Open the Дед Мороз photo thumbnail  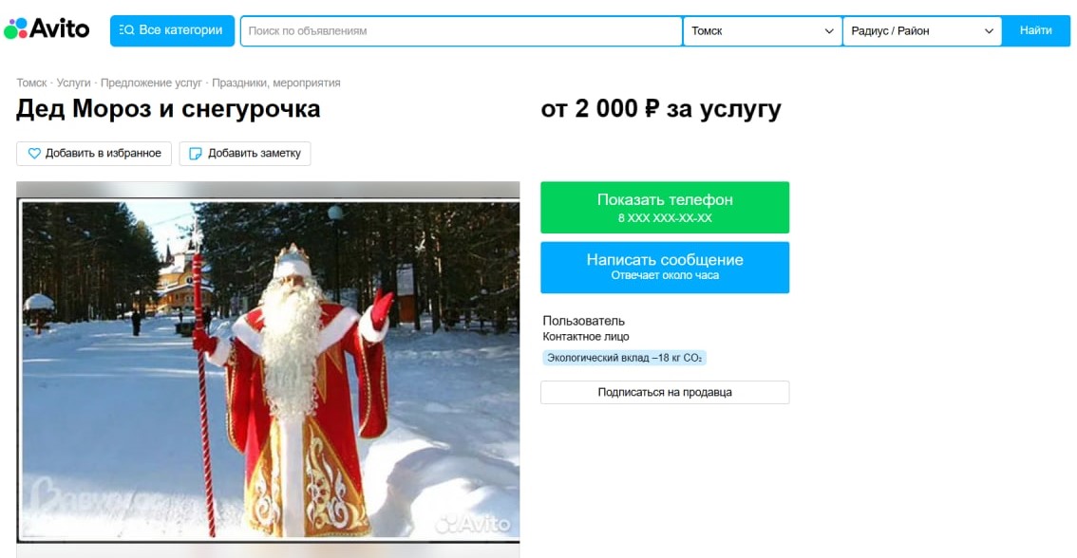tap(268, 369)
